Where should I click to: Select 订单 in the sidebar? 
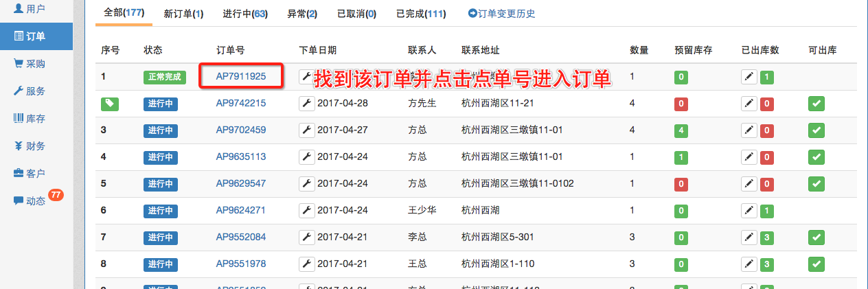pyautogui.click(x=36, y=36)
